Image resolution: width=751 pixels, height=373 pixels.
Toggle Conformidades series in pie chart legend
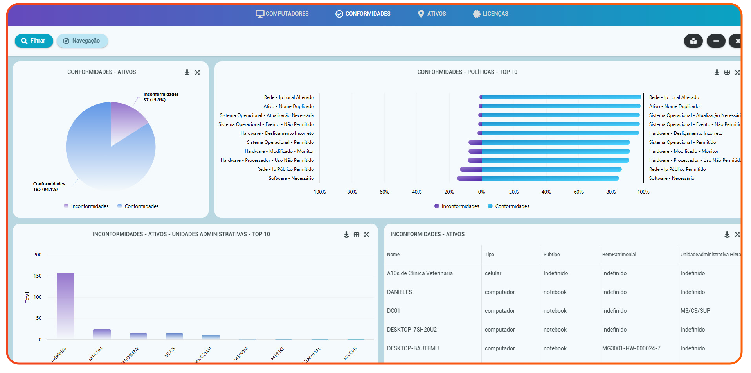coord(138,206)
